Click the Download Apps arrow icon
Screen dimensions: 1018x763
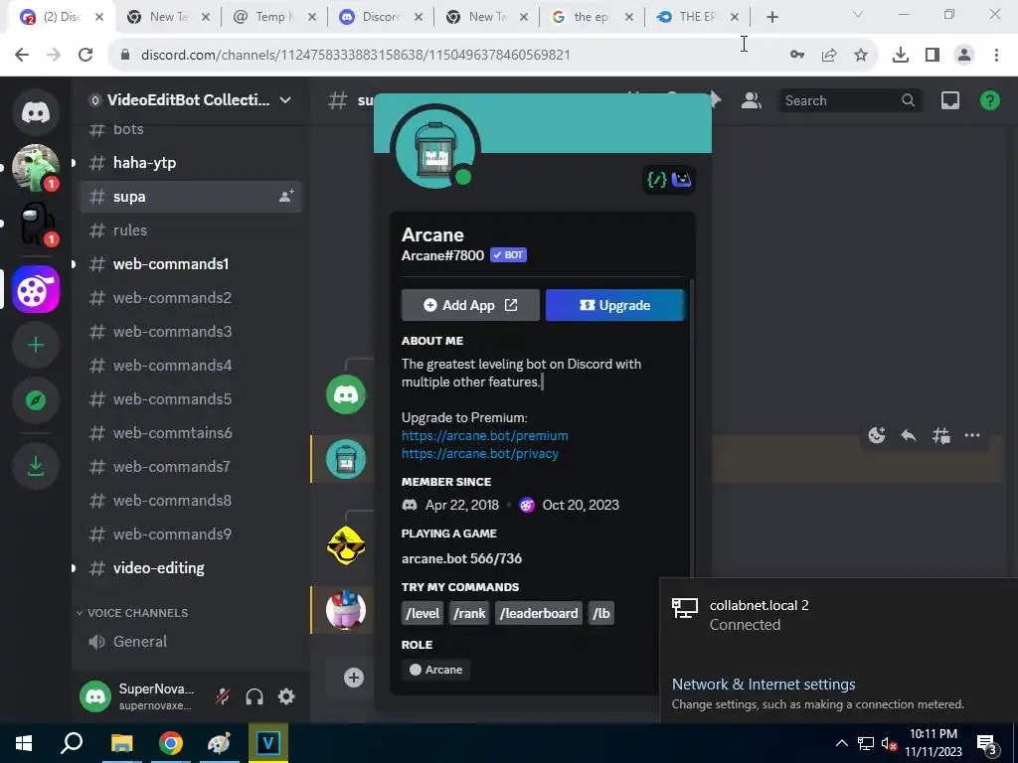coord(36,466)
